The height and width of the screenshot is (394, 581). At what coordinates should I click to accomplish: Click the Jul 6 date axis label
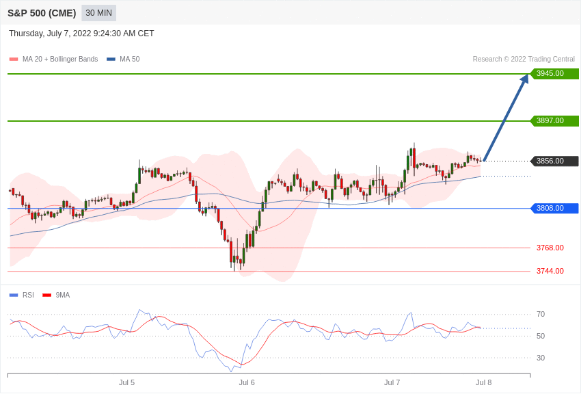(x=247, y=382)
